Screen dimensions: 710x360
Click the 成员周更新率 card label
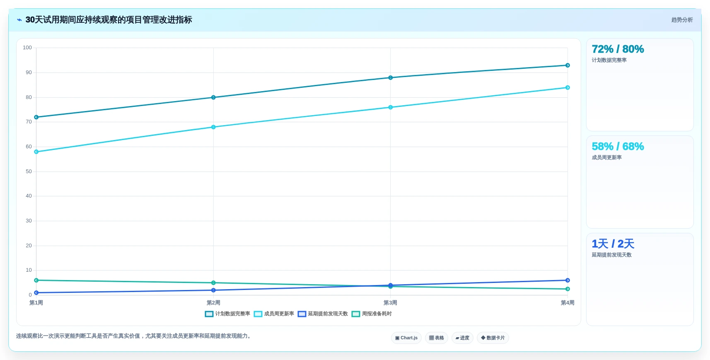coord(606,158)
